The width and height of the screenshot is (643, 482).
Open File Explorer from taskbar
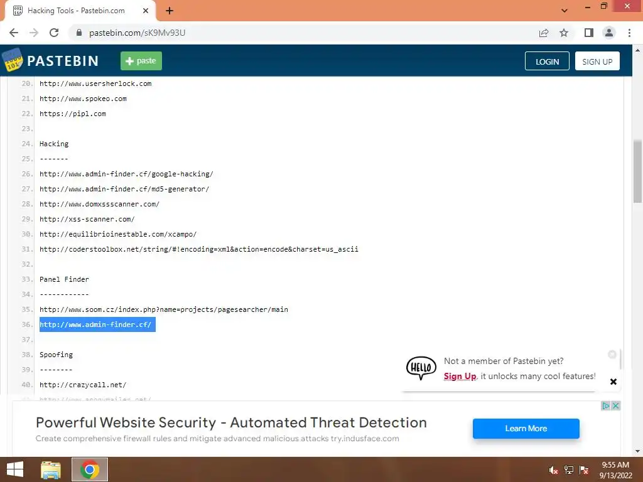click(51, 469)
